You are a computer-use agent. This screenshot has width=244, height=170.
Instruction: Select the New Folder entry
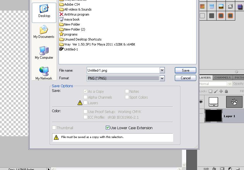70,24
